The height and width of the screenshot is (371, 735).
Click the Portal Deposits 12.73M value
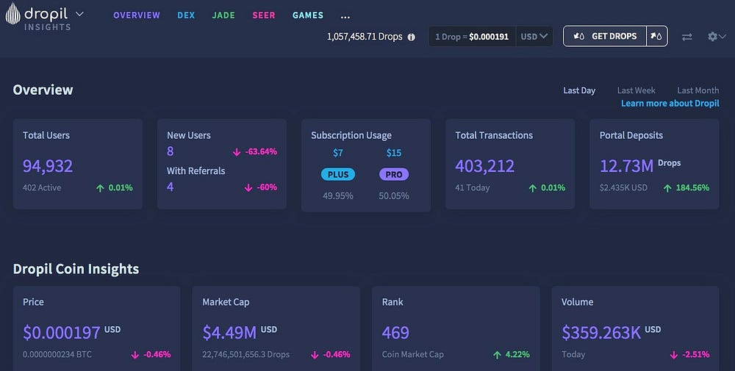tap(626, 166)
